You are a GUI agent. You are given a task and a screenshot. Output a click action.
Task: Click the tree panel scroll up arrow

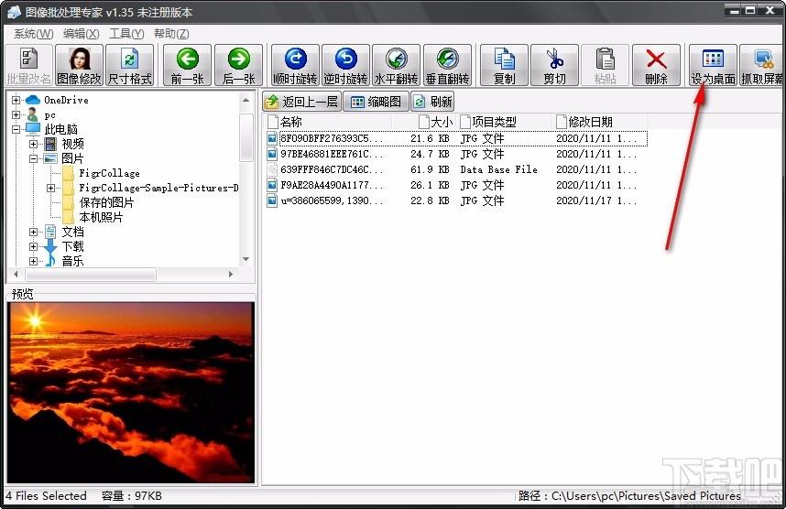tap(246, 100)
